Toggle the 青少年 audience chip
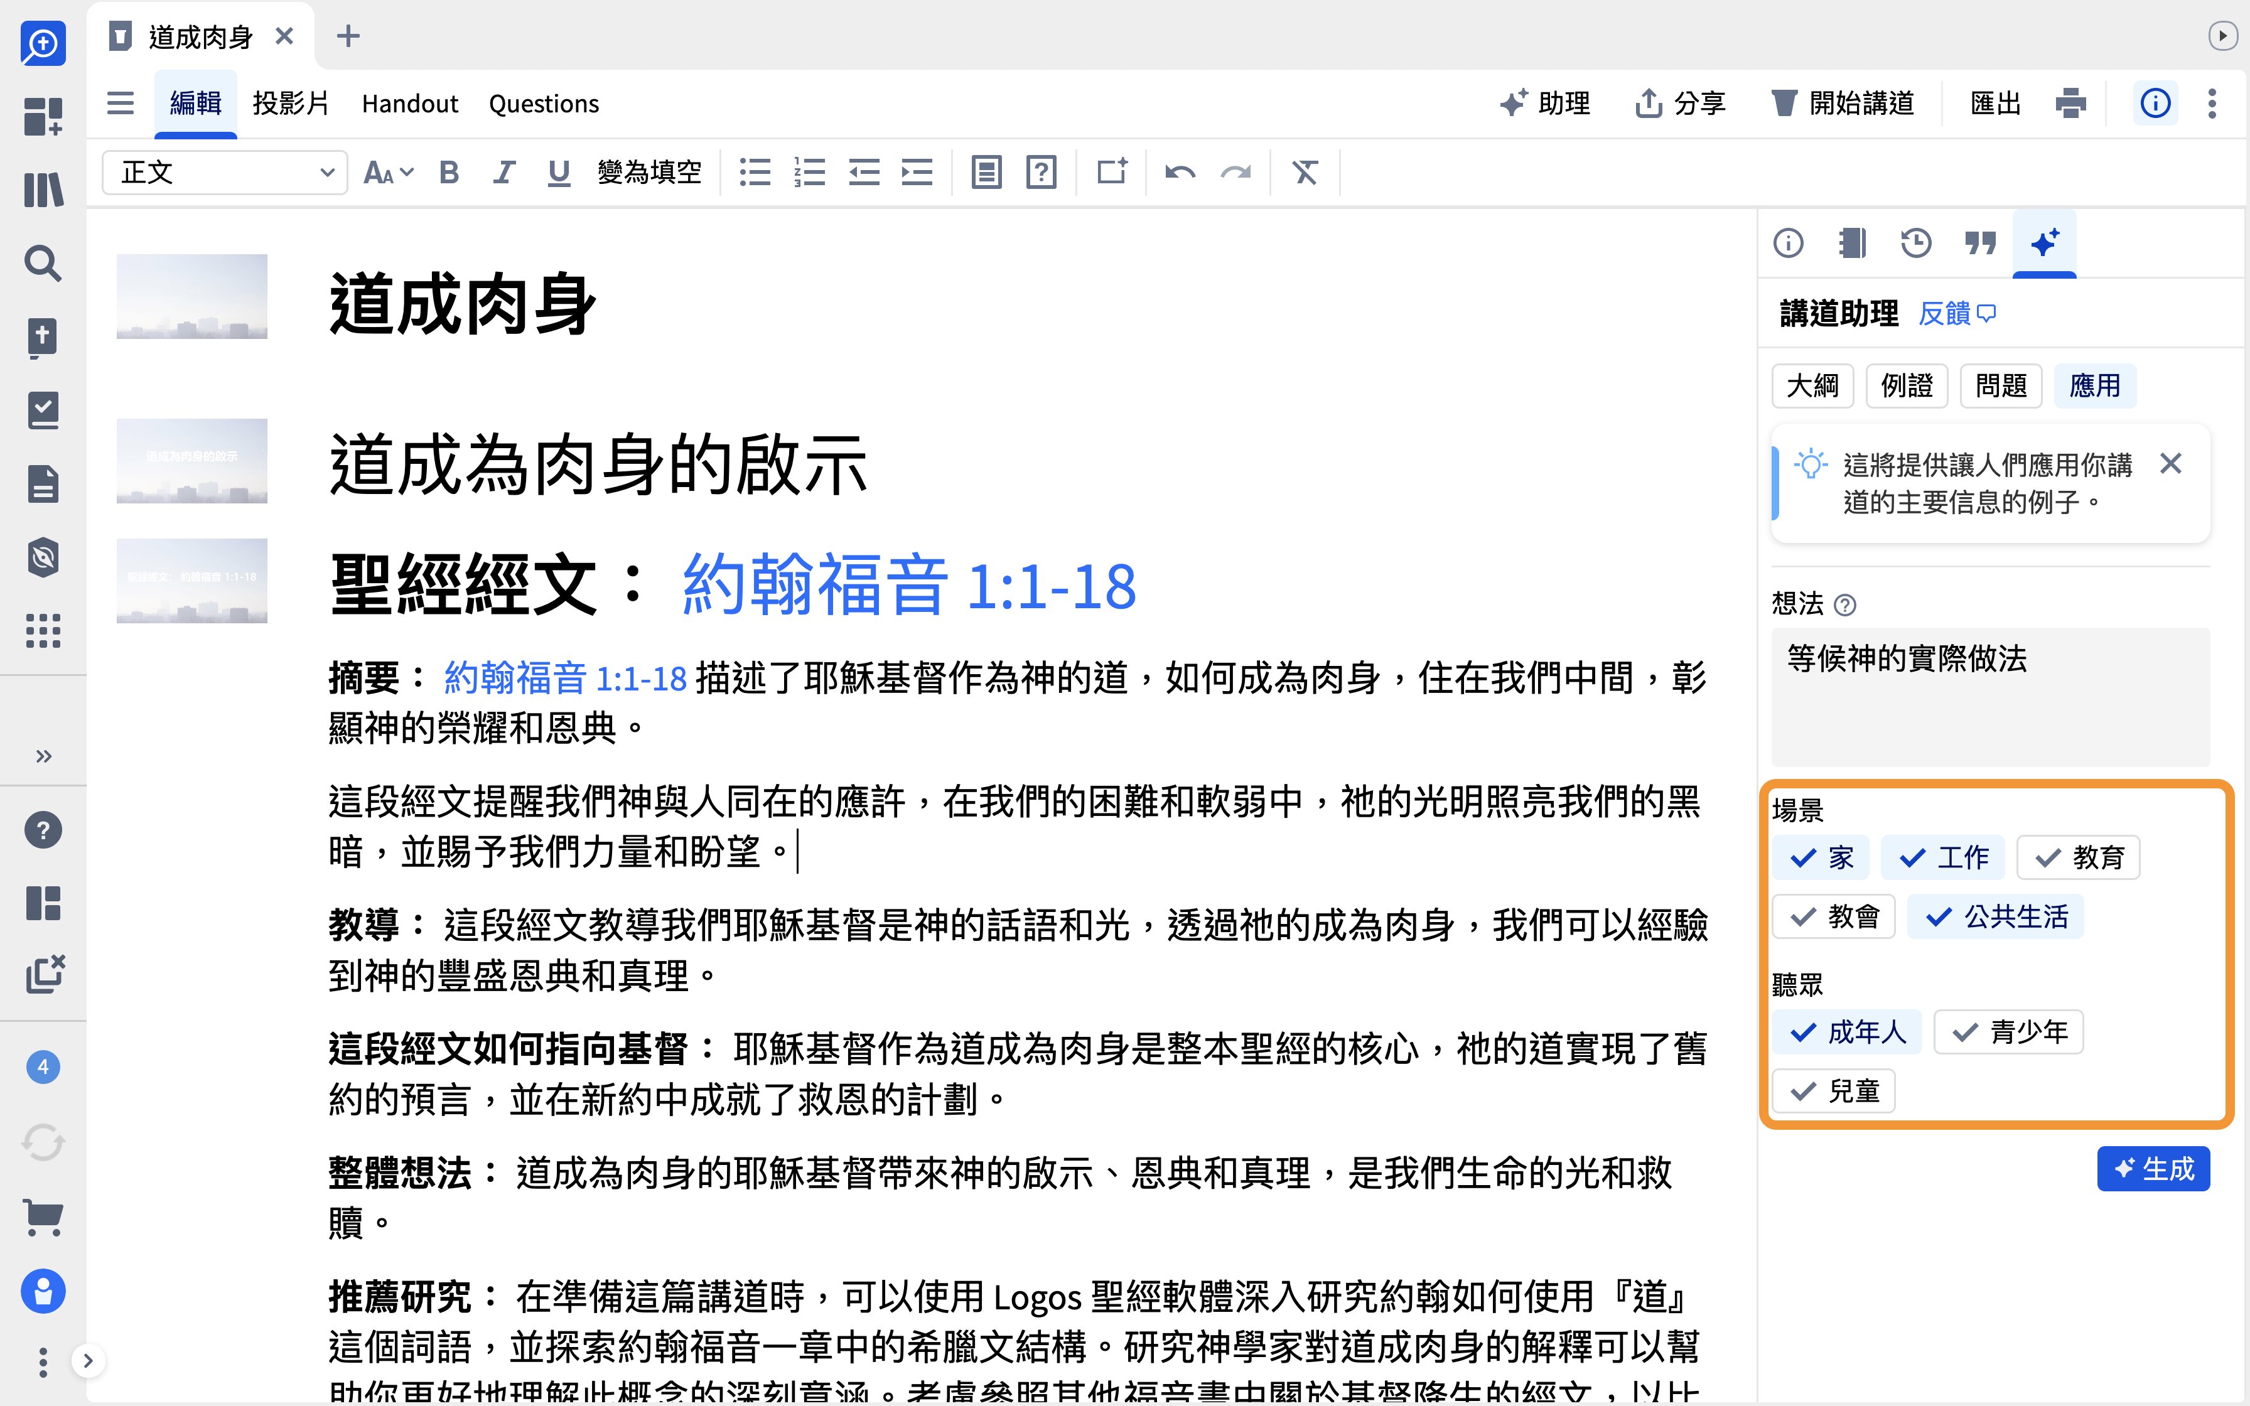The width and height of the screenshot is (2250, 1406). [x=2008, y=1032]
